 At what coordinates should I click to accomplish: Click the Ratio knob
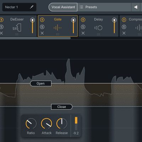pyautogui.click(x=31, y=124)
